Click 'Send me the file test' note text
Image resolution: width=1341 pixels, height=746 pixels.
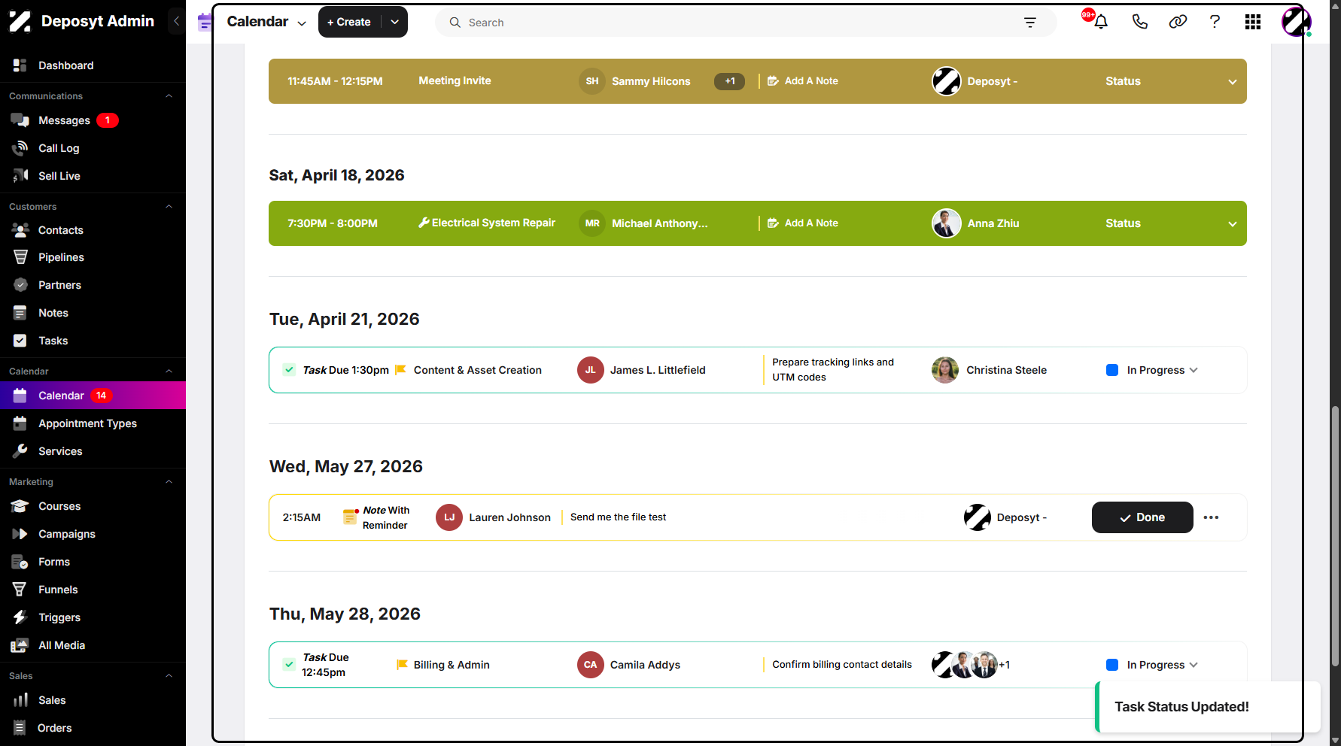[x=618, y=517]
